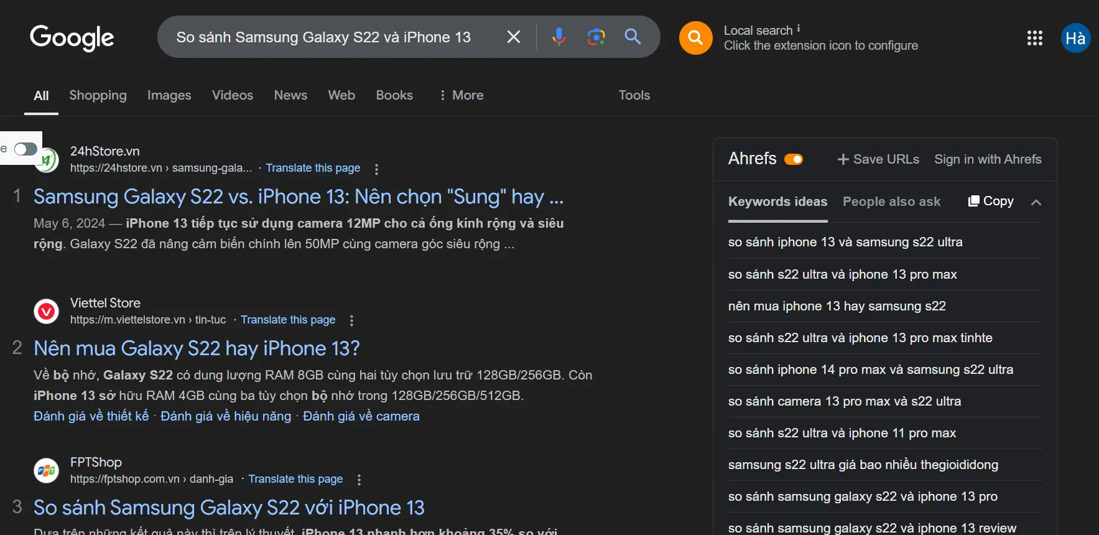Open the Hà account avatar
Viewport: 1099px width, 535px height.
tap(1075, 38)
